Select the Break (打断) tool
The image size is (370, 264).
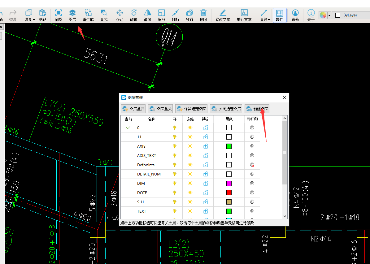tap(175, 15)
